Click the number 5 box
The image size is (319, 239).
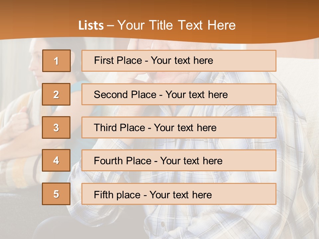56,194
